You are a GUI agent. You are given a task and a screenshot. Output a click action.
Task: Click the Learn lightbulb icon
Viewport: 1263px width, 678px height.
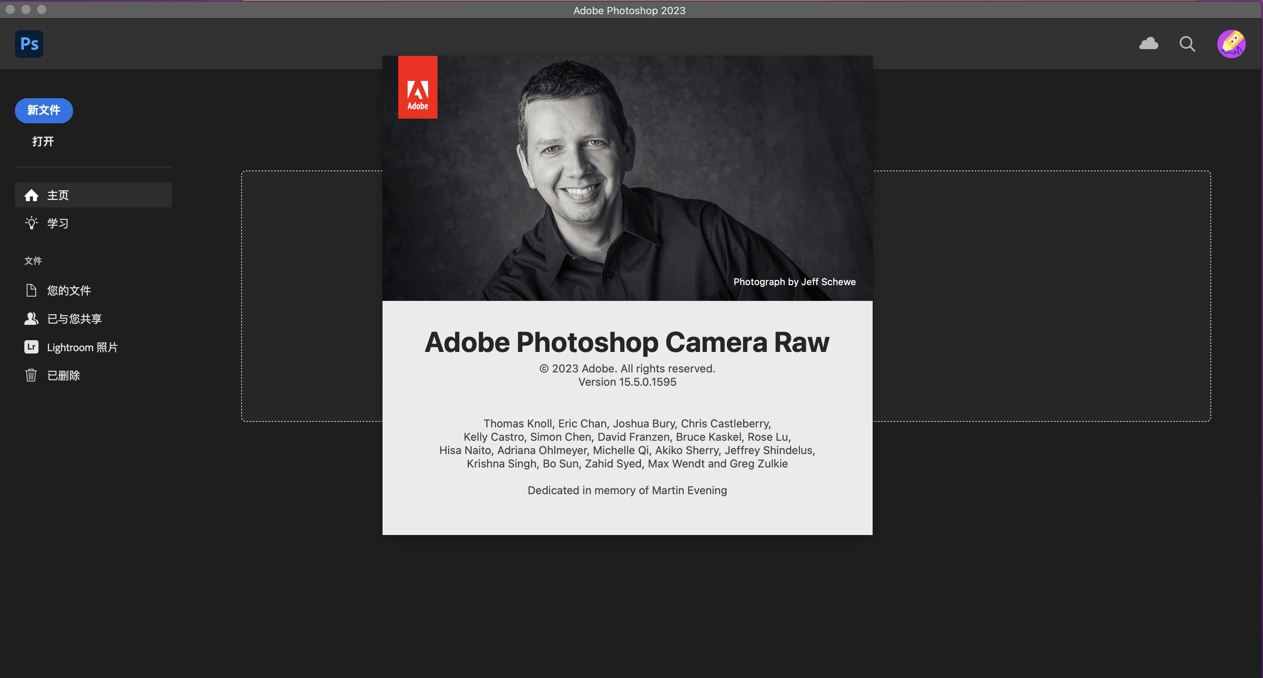31,223
